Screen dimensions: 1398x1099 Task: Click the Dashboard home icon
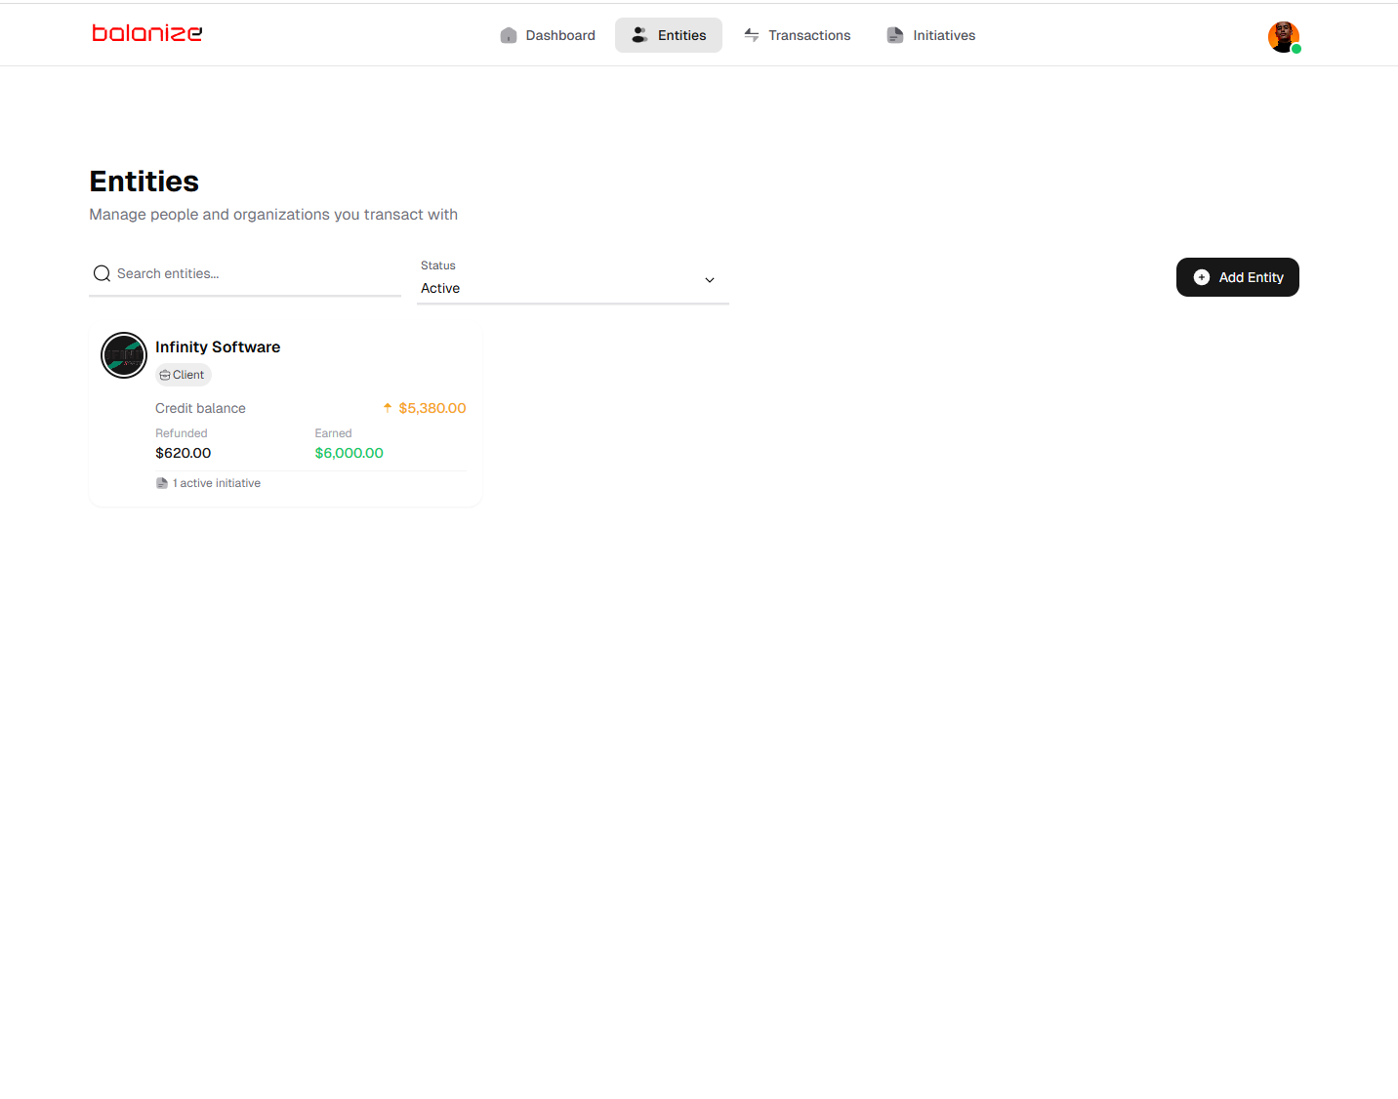509,35
